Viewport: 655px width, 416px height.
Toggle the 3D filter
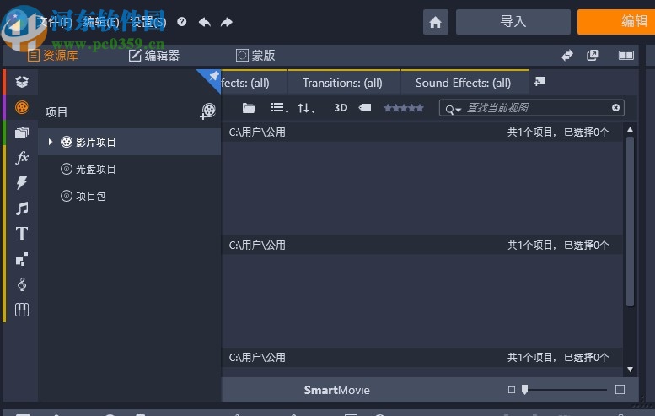click(341, 108)
